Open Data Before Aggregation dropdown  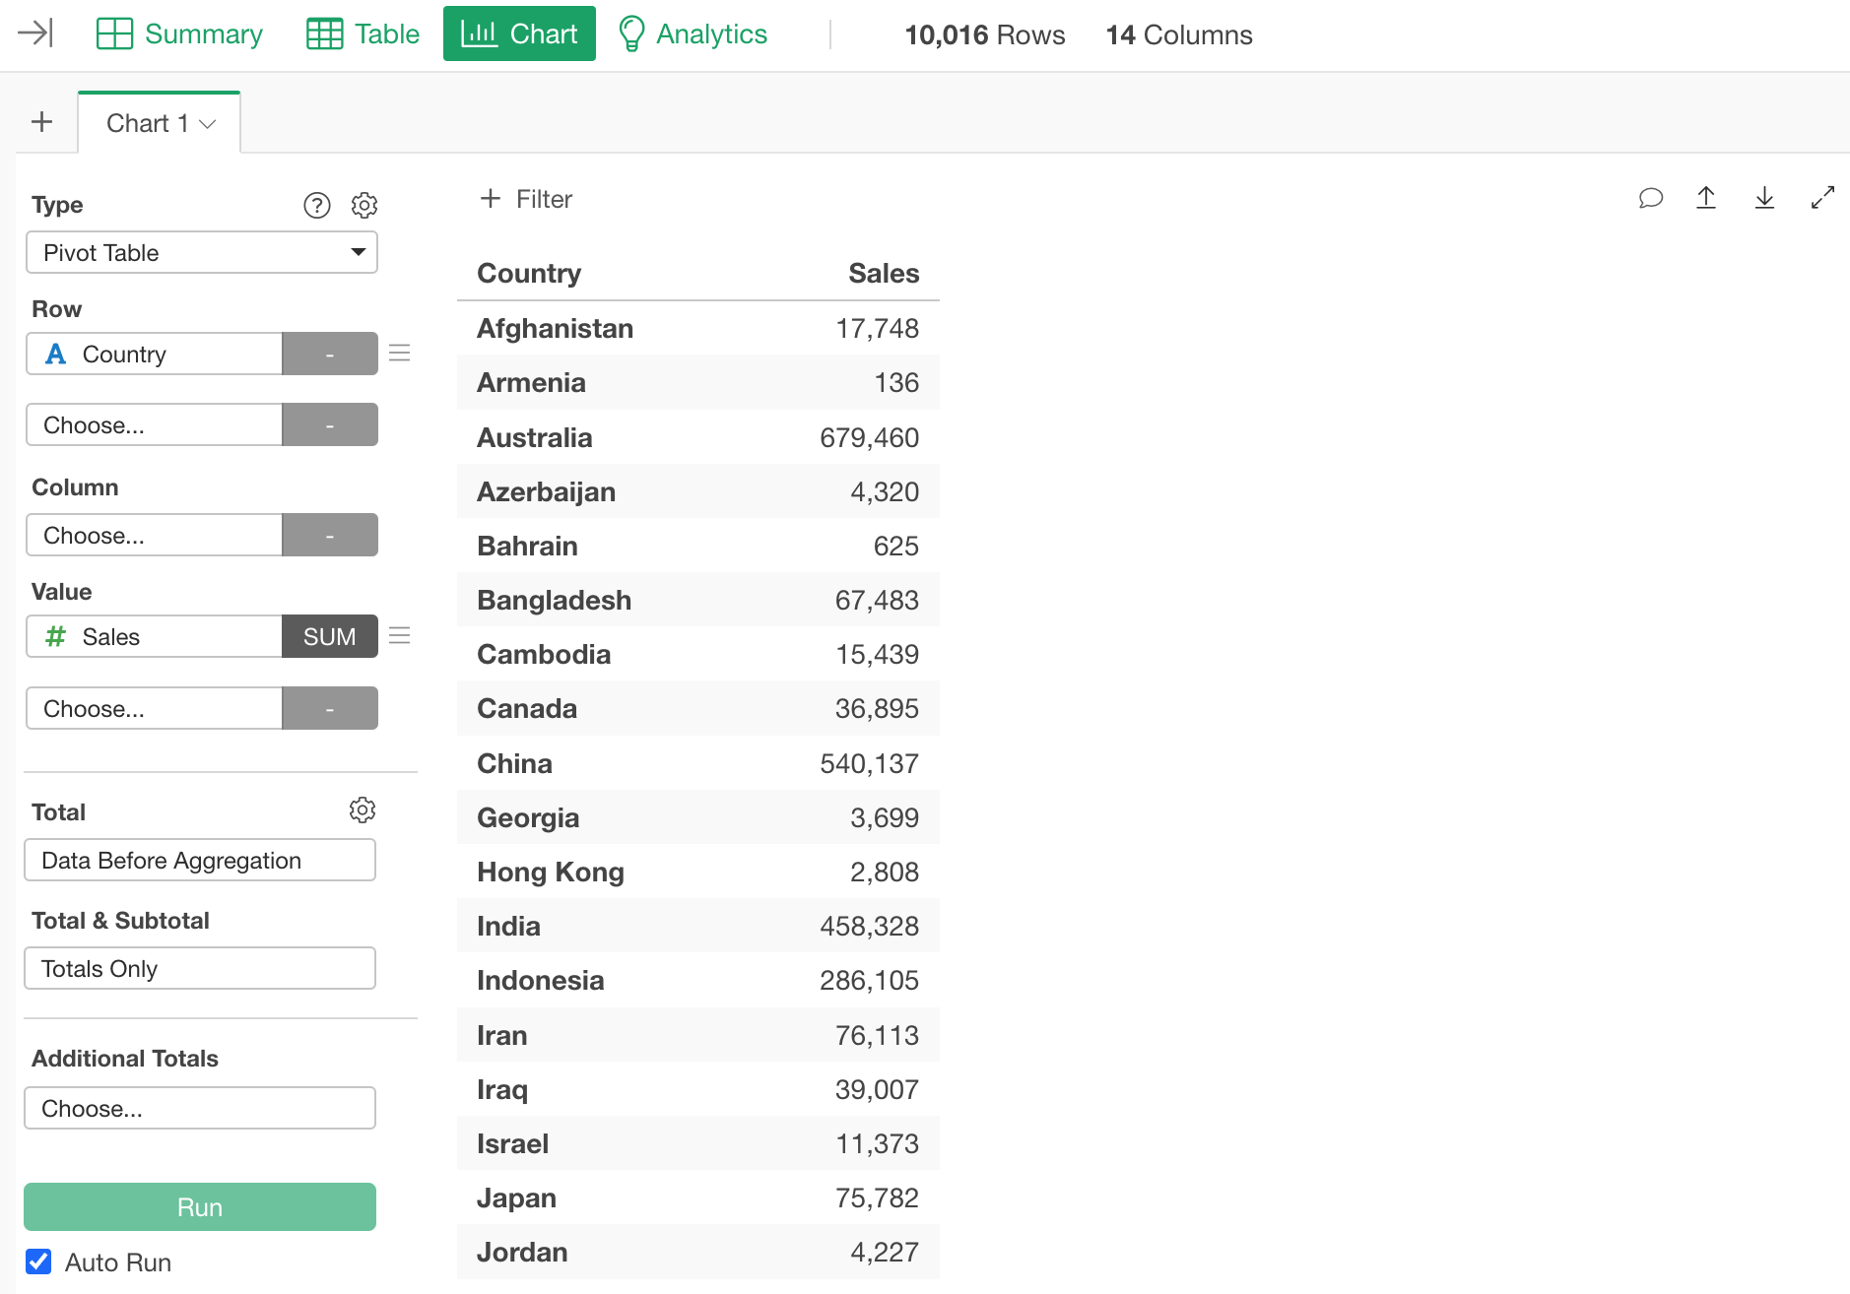pos(200,861)
